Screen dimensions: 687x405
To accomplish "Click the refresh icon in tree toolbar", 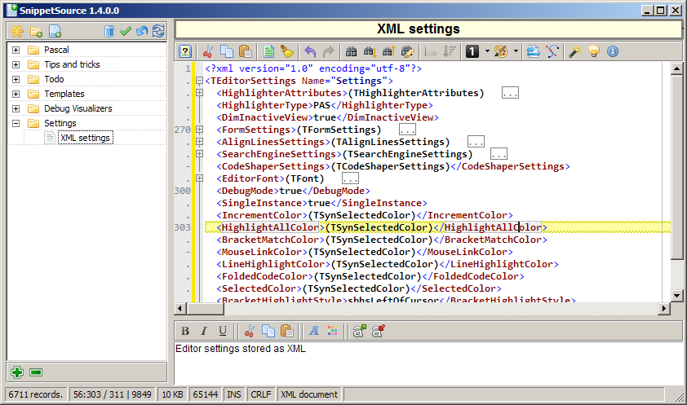I will 158,31.
